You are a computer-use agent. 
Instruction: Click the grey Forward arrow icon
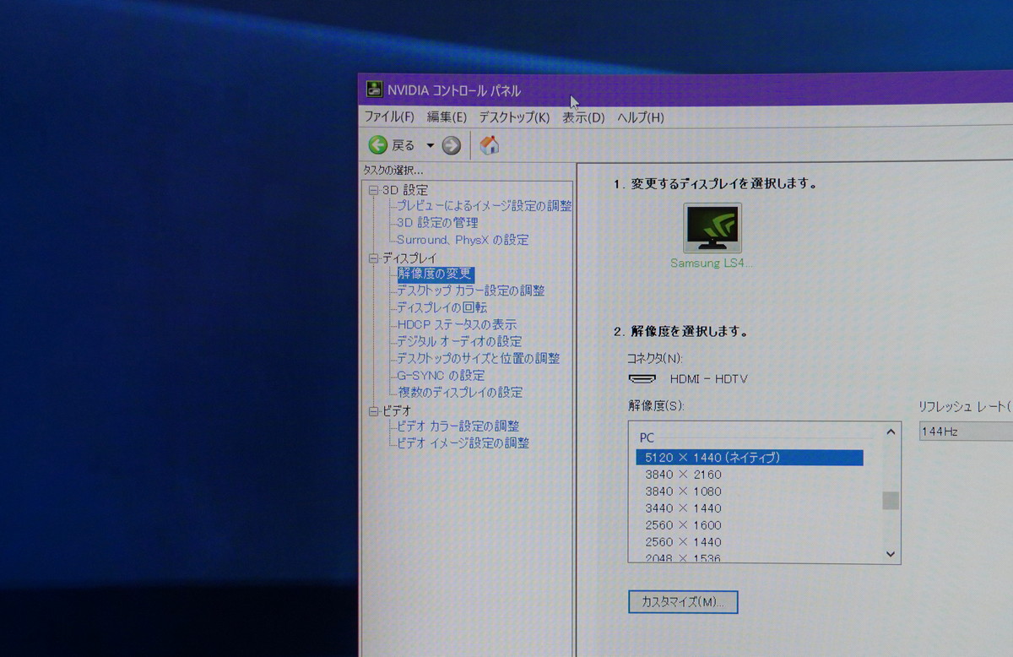click(x=452, y=145)
